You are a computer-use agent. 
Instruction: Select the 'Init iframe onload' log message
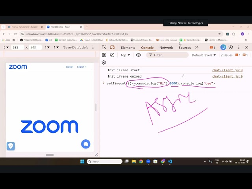click(x=124, y=76)
